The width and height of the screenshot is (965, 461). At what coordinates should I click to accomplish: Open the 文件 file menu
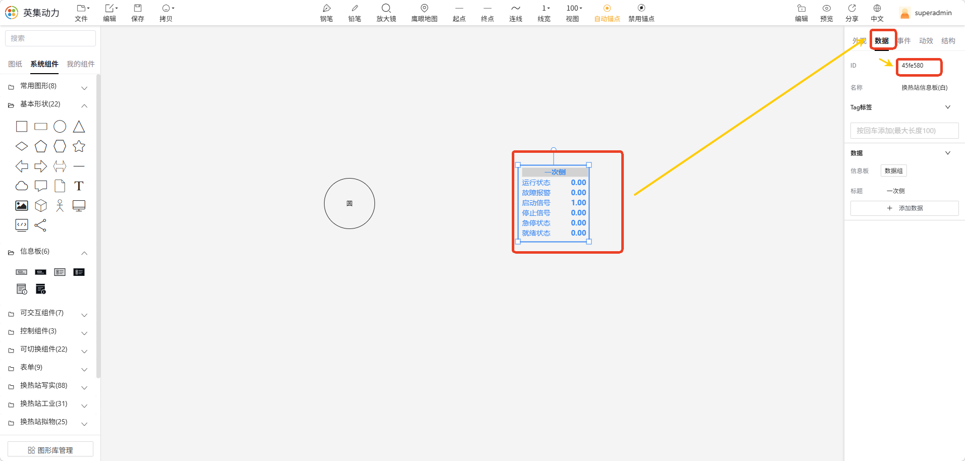(x=81, y=13)
